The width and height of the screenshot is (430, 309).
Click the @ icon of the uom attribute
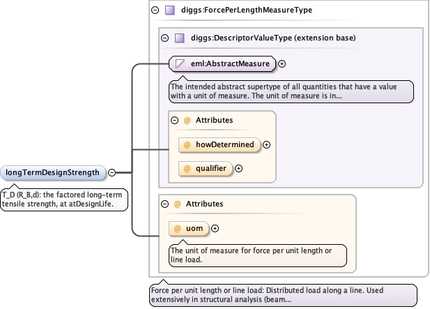pos(178,228)
